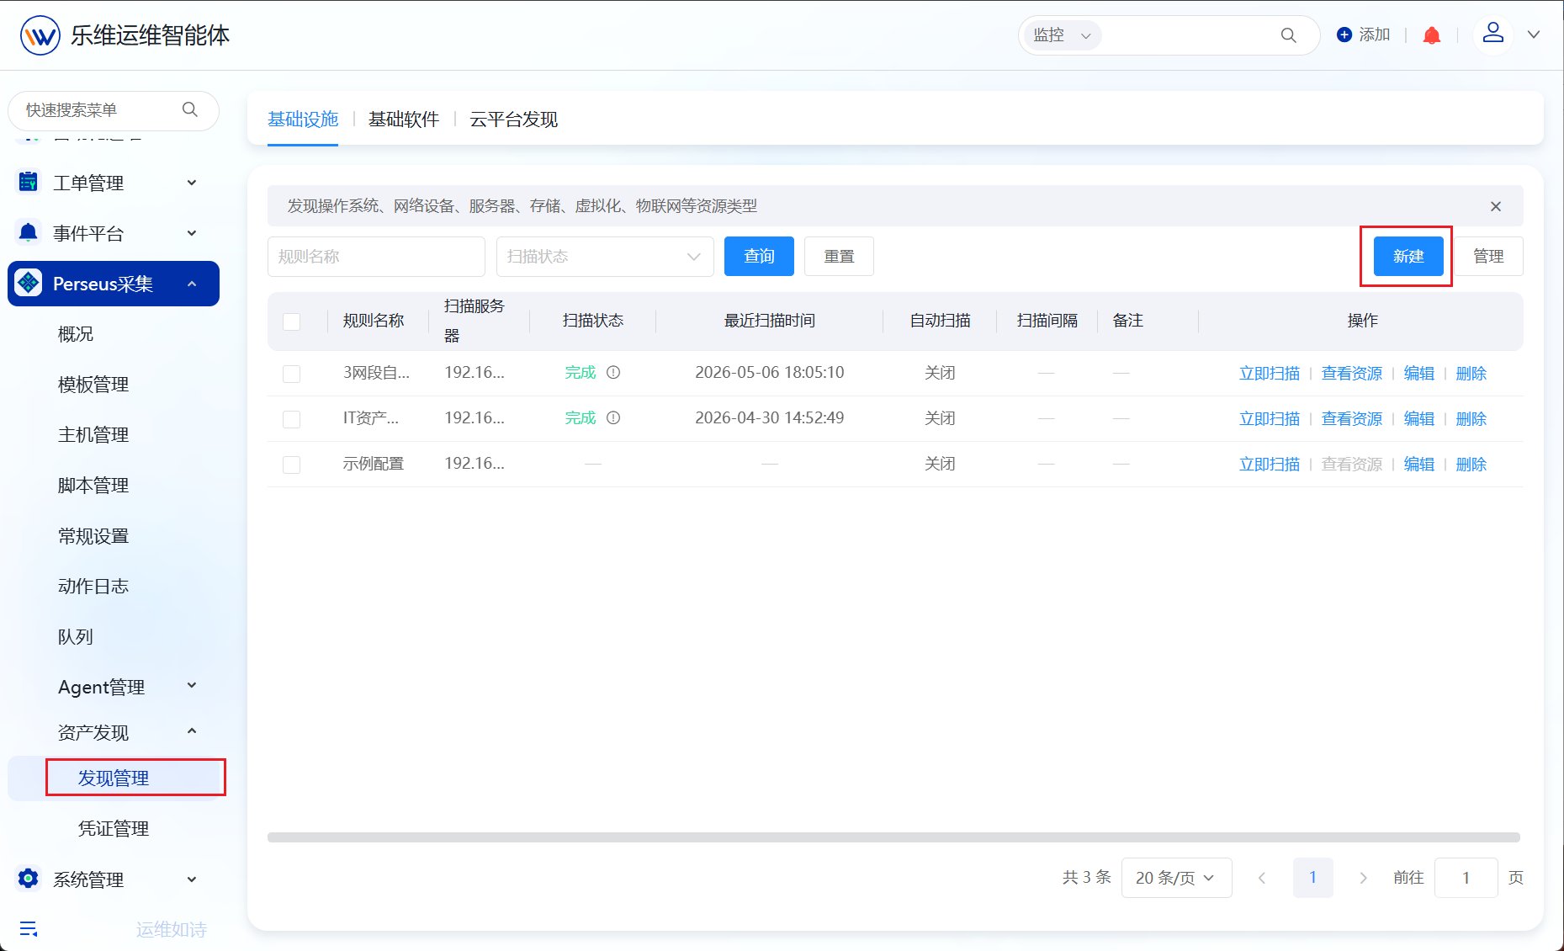The width and height of the screenshot is (1564, 951).
Task: Open the 20 条/页 page size dropdown
Action: click(x=1176, y=878)
